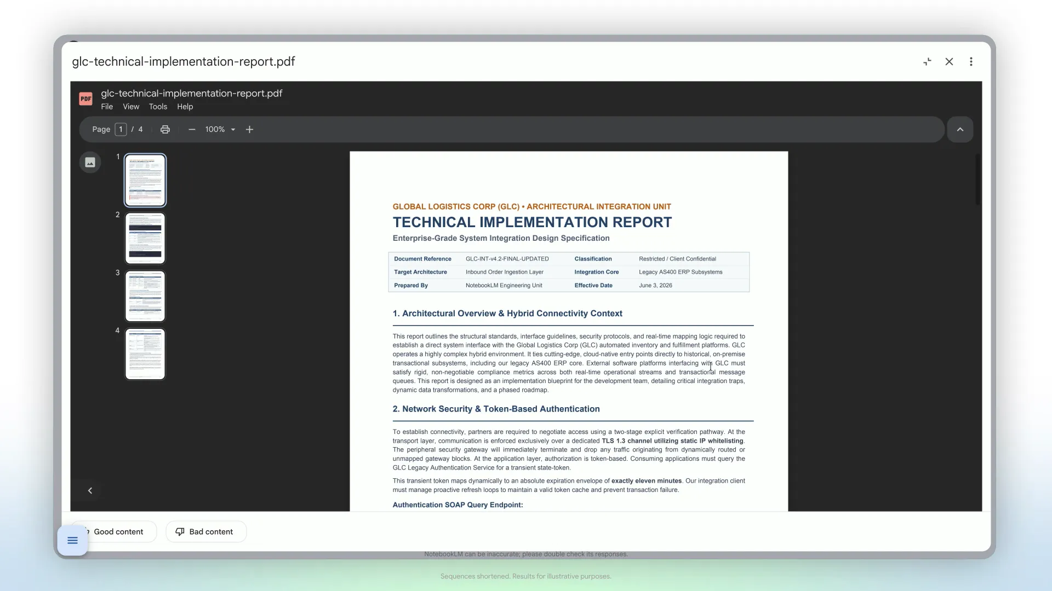This screenshot has width=1052, height=591.
Task: Open the Tools menu
Action: [x=158, y=107]
